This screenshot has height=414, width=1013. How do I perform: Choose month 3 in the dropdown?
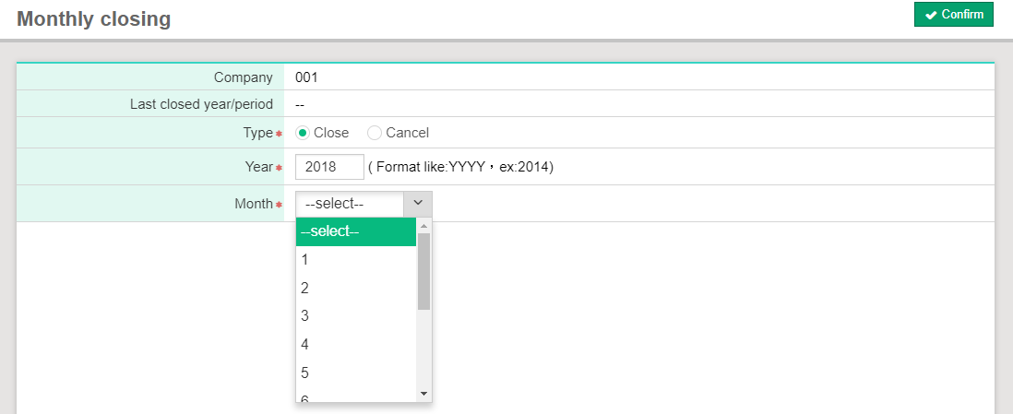coord(355,316)
